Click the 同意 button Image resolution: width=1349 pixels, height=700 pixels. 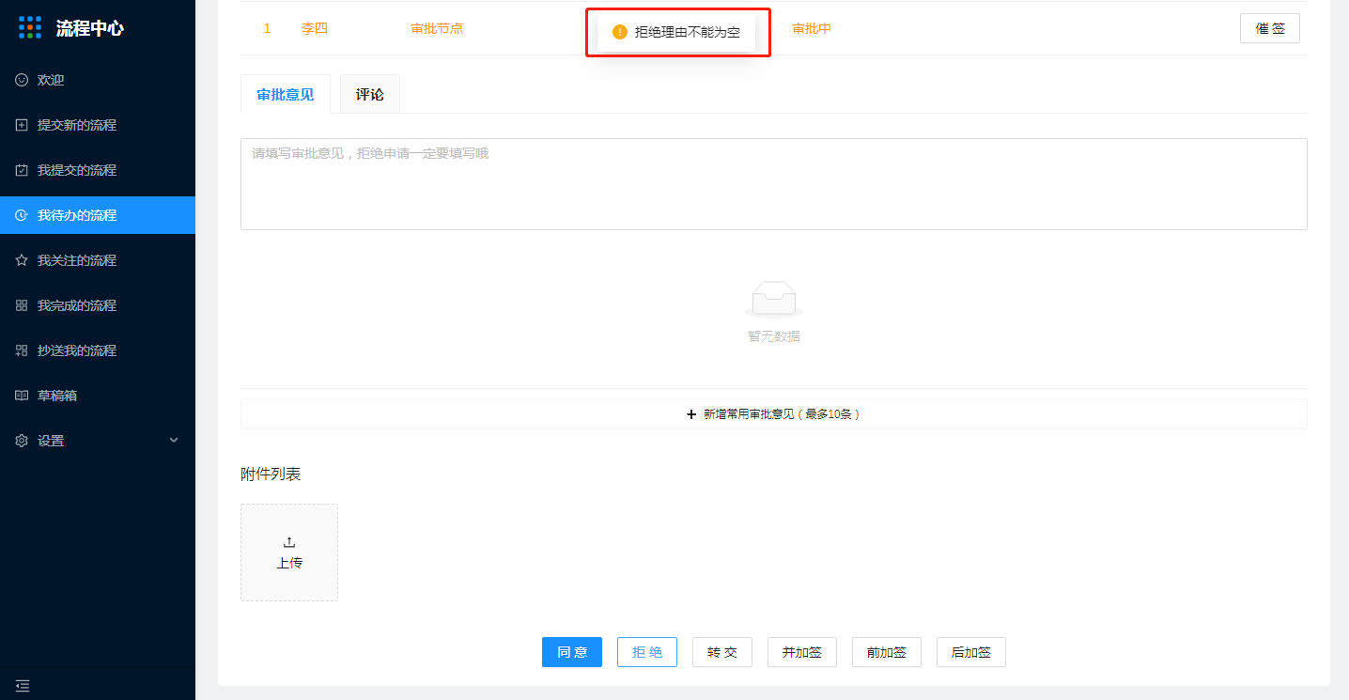click(572, 652)
